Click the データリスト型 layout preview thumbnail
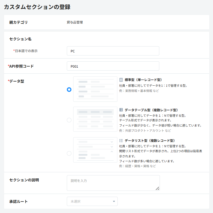The width and height of the screenshot is (213, 213). pyautogui.click(x=95, y=150)
